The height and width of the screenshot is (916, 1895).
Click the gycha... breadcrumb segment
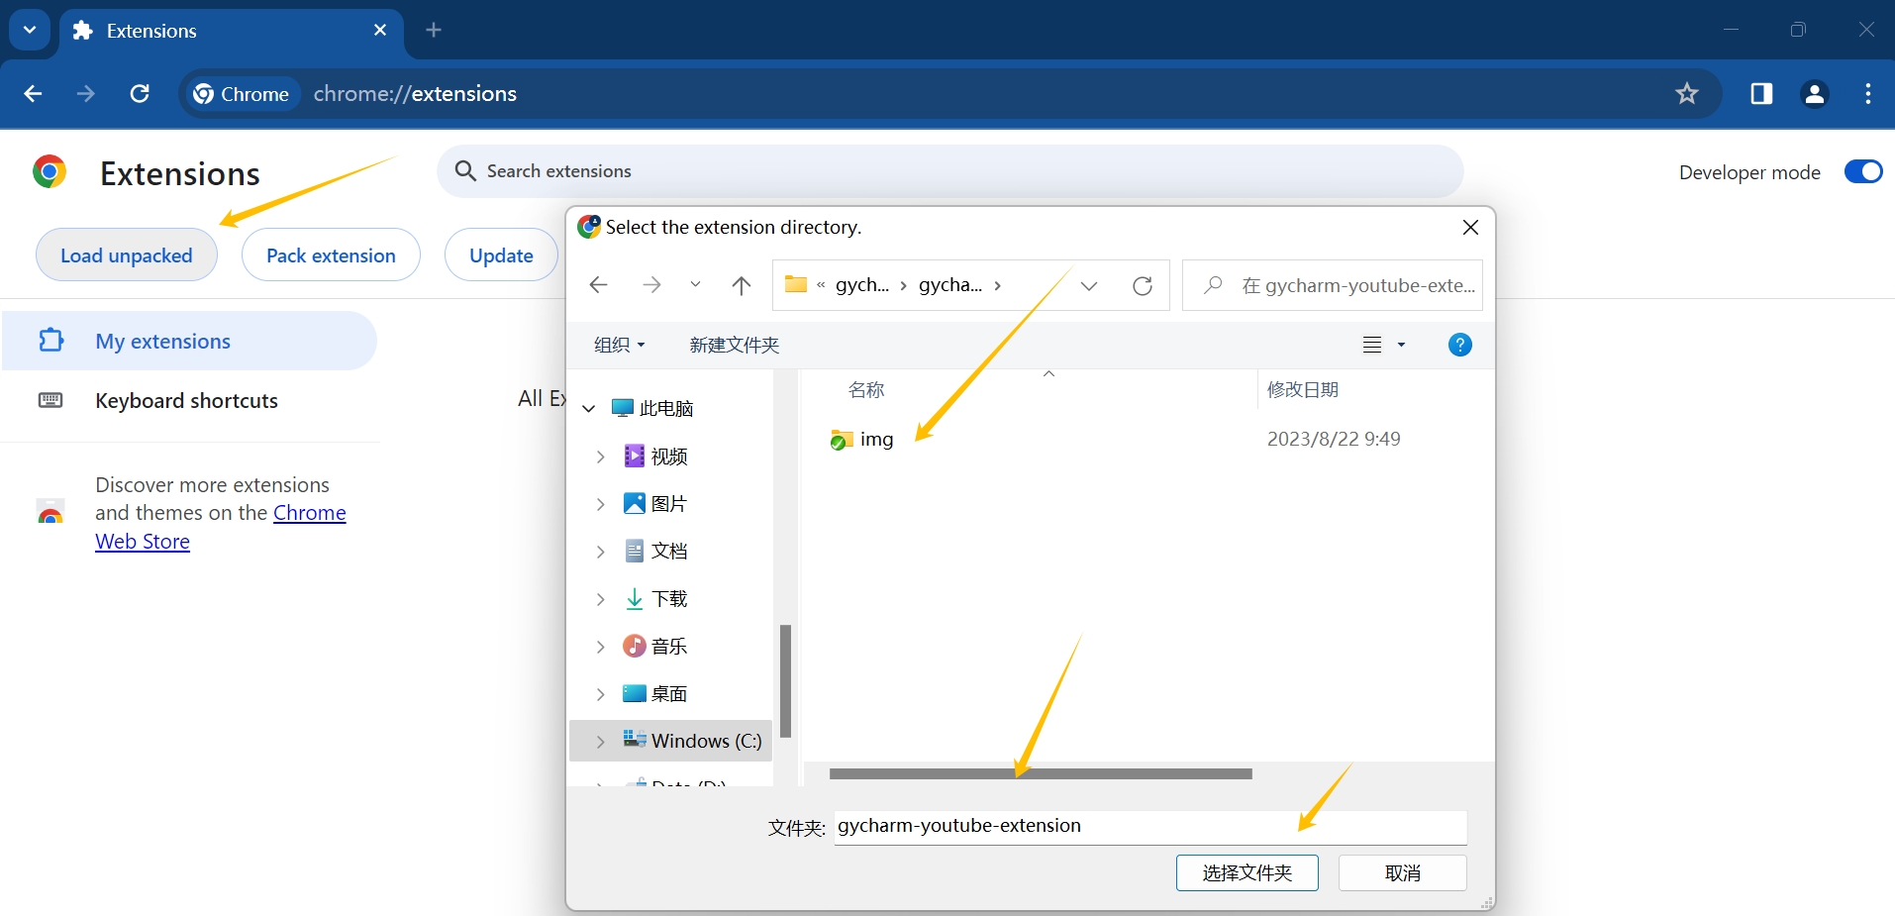coord(950,285)
